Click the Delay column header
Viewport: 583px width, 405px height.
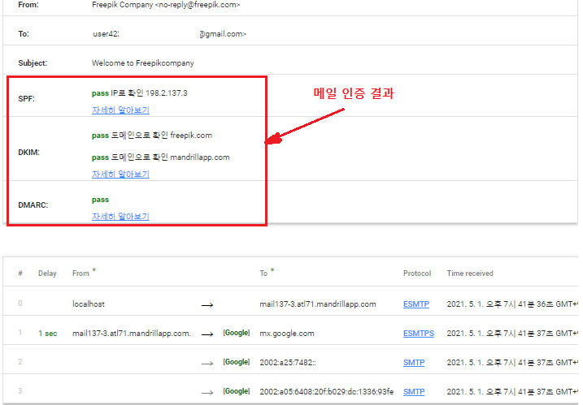coord(47,274)
